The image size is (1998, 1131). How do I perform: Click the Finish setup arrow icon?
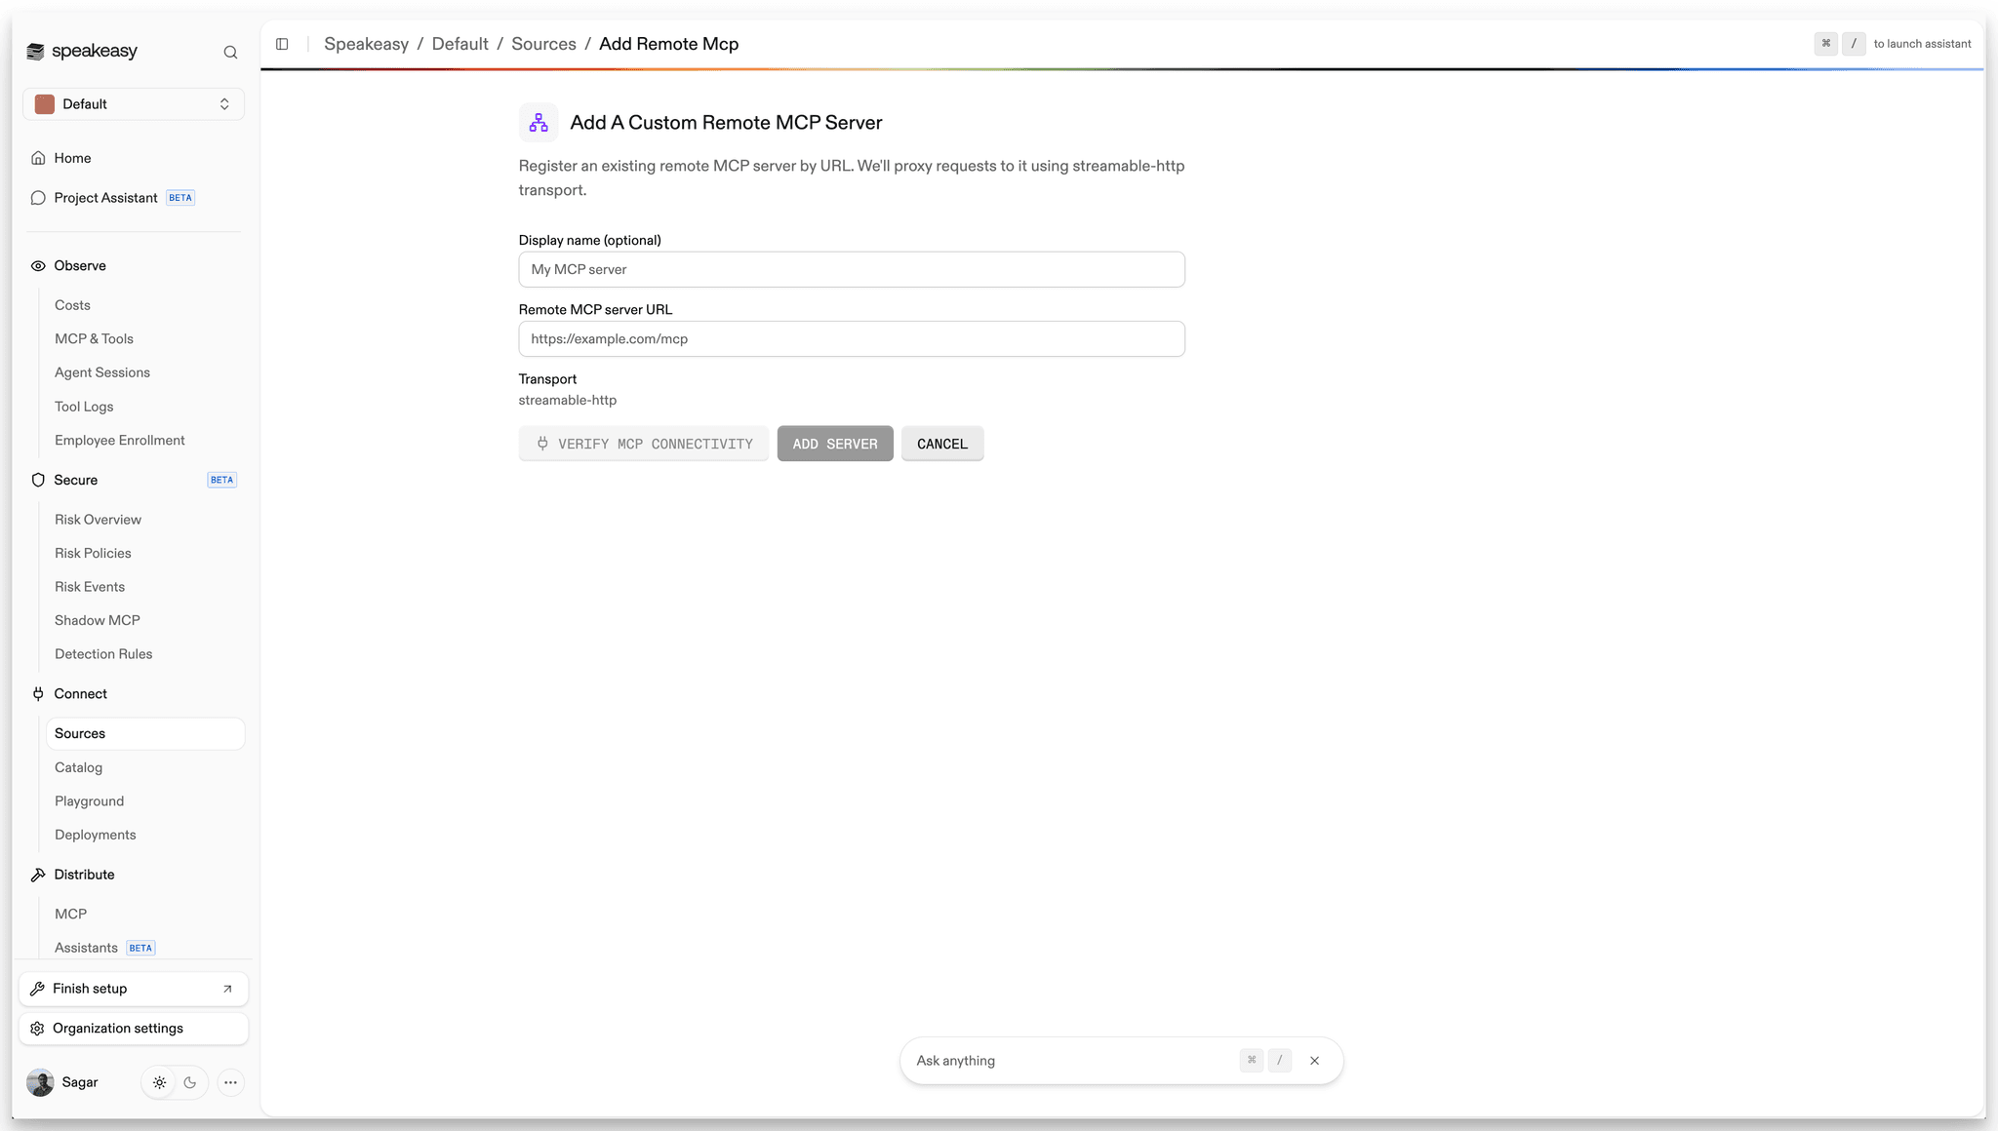coord(227,989)
